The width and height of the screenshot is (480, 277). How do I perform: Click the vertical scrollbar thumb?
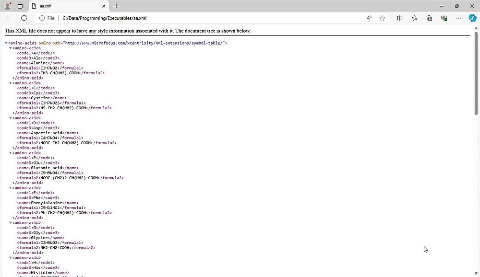[x=476, y=73]
